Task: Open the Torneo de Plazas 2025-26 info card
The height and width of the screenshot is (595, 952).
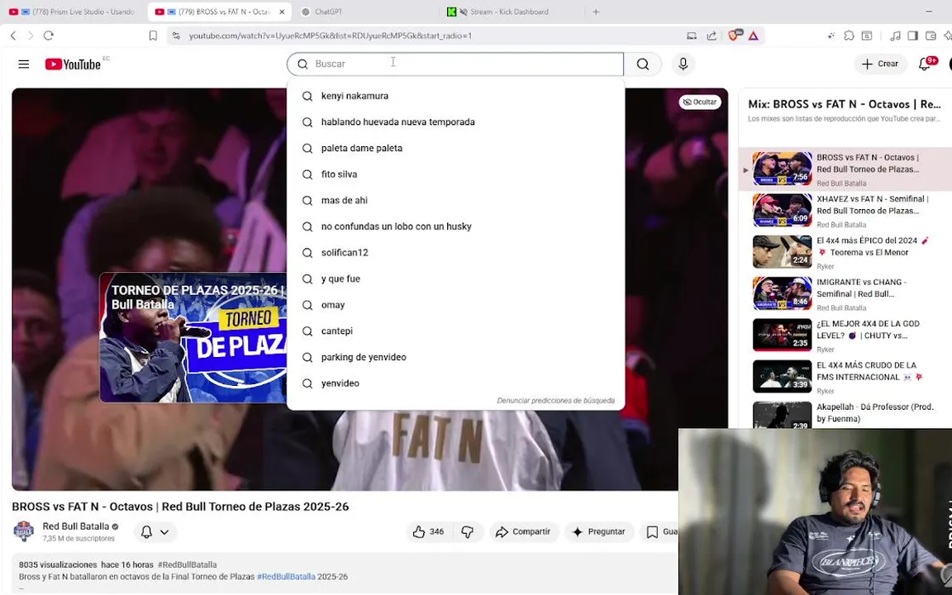Action: point(193,337)
